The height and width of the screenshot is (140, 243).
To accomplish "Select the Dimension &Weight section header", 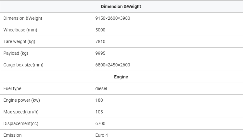I will pyautogui.click(x=121, y=6).
